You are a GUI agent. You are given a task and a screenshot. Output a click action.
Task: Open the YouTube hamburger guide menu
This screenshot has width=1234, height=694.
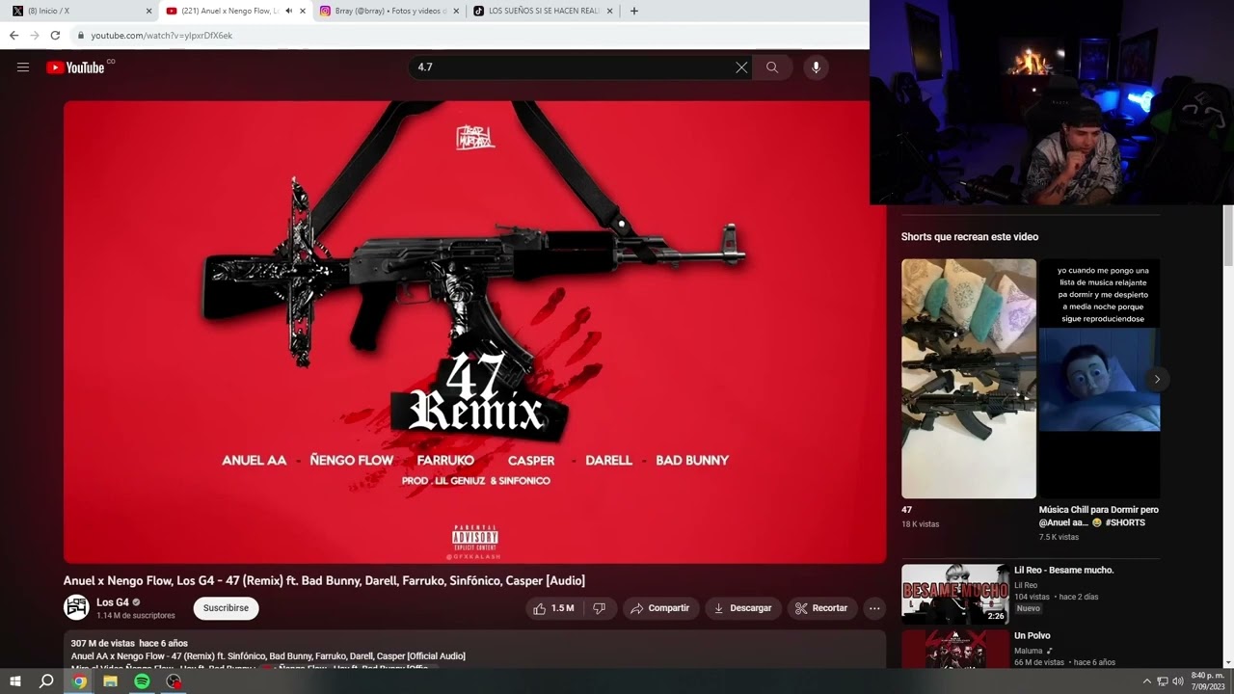(23, 67)
